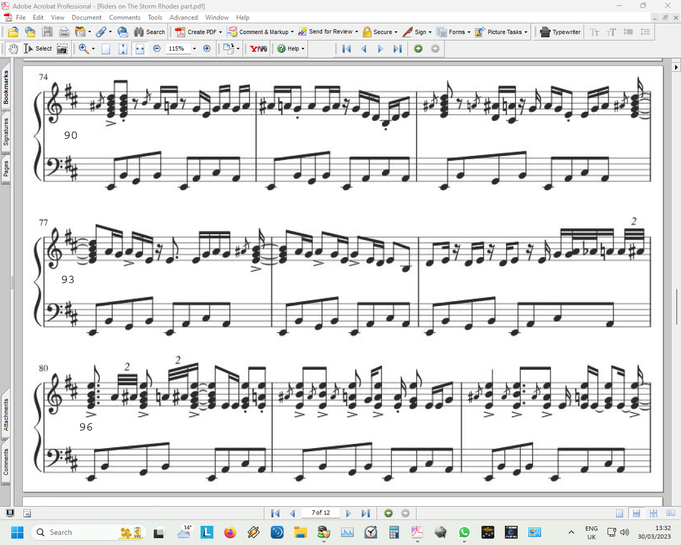Open the Advanced menu
This screenshot has width=681, height=545.
tap(184, 18)
